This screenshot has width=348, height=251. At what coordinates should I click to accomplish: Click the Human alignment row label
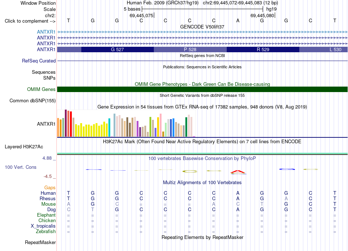pyautogui.click(x=48, y=193)
